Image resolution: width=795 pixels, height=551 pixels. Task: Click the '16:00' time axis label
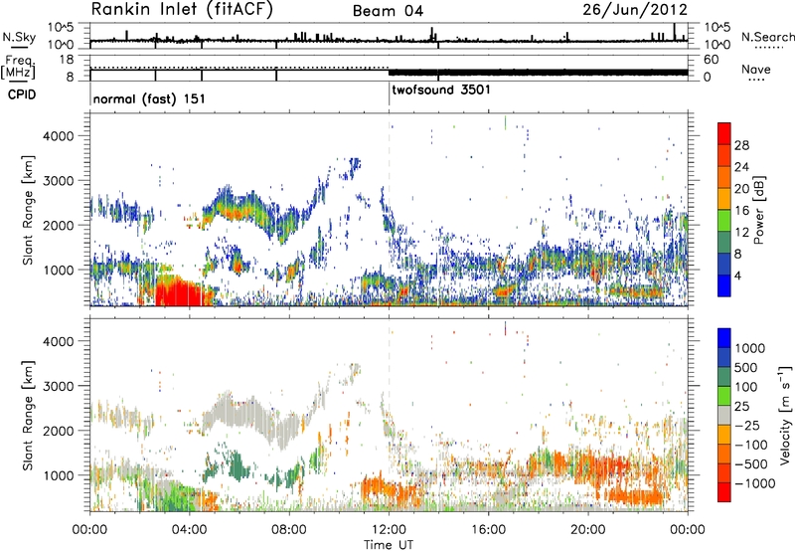(x=488, y=530)
